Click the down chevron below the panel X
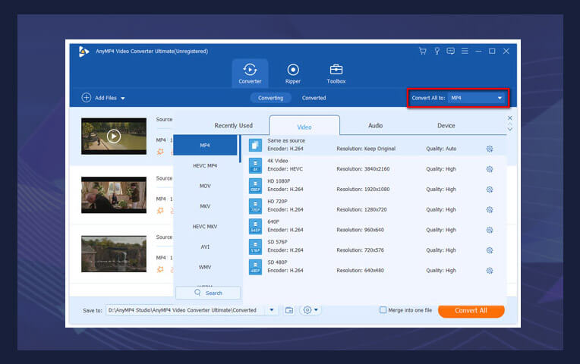This screenshot has width=580, height=364. (509, 129)
